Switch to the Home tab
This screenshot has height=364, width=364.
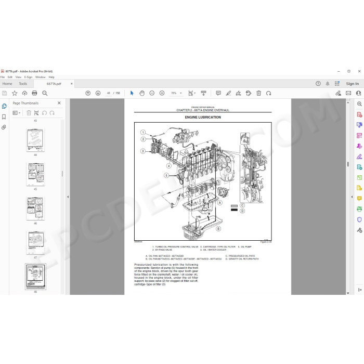point(7,84)
